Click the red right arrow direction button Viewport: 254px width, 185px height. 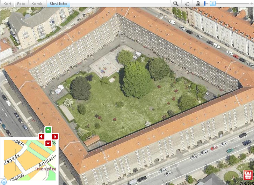click(55, 137)
